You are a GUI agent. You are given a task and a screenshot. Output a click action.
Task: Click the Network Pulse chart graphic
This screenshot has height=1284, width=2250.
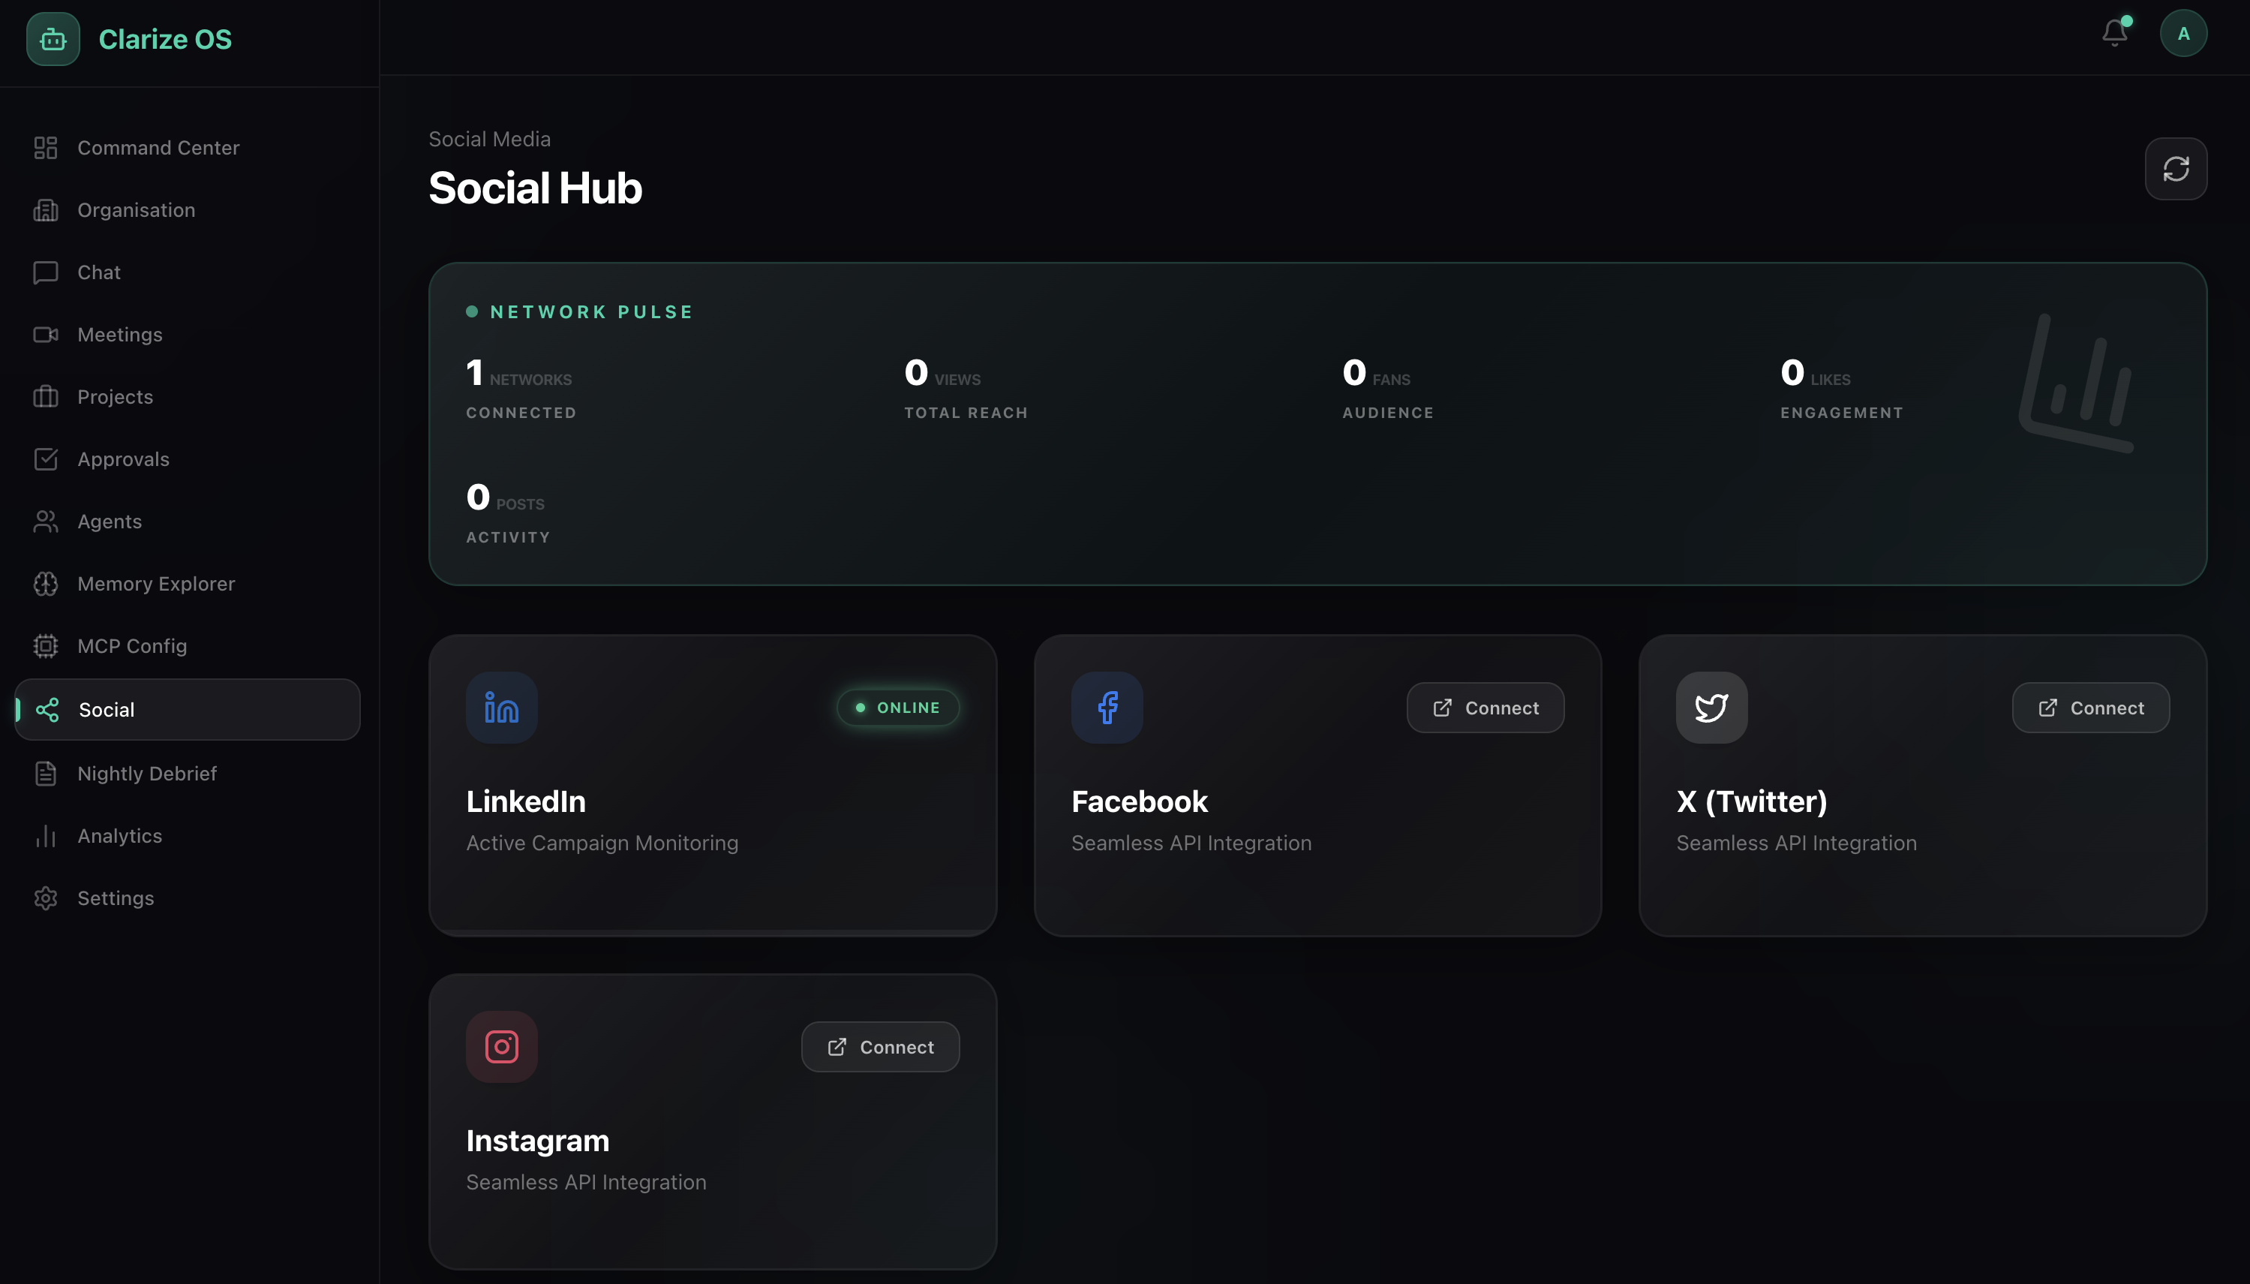(2076, 383)
